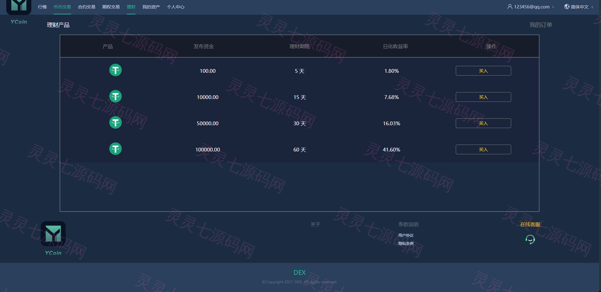Click the 产品 column header
The image size is (601, 292).
click(x=108, y=47)
